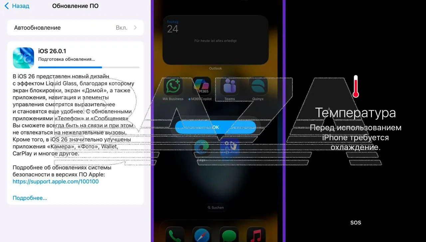This screenshot has width=426, height=242.
Task: Click the Подготовка обновления… status text
Action: [x=67, y=59]
